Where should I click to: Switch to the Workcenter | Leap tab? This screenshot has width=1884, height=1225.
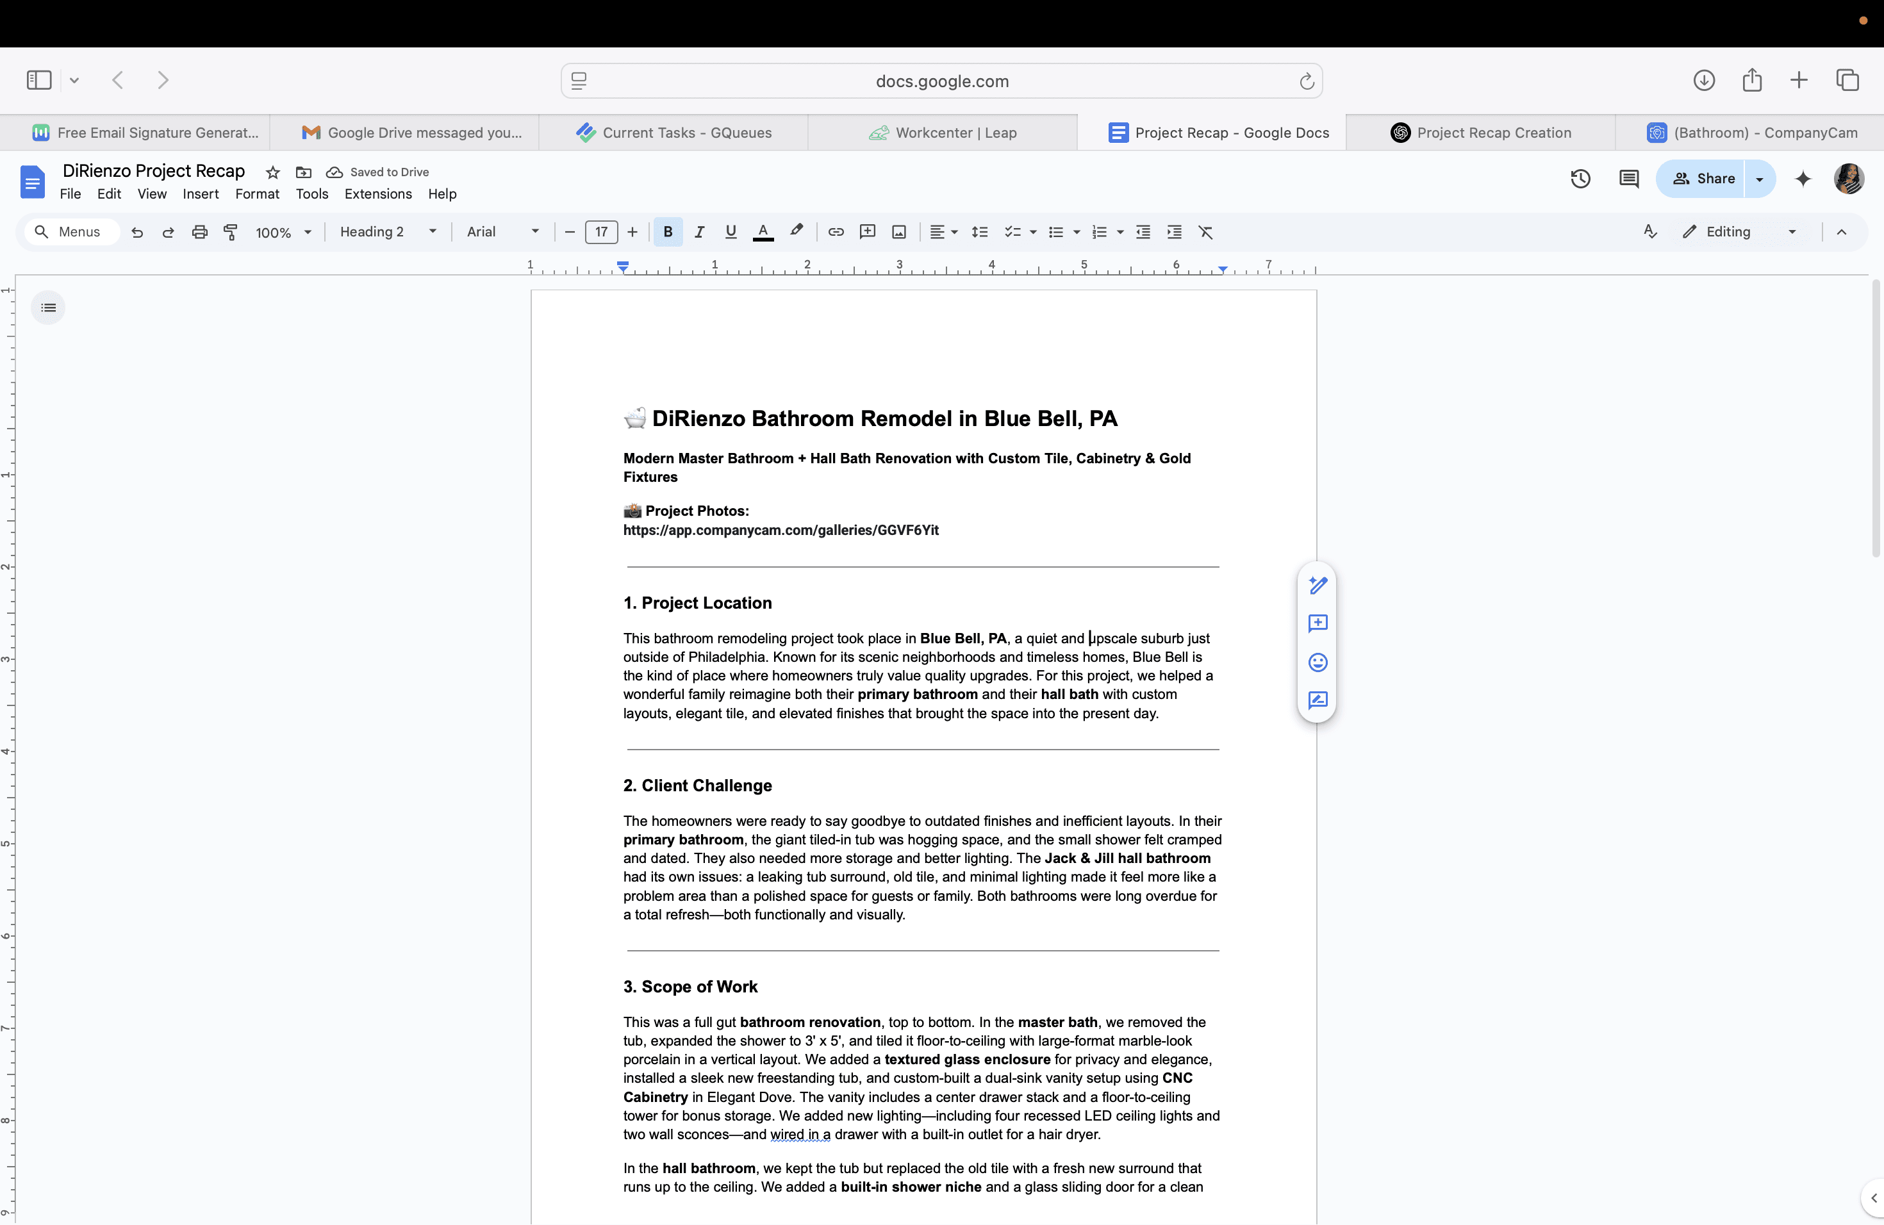pos(943,133)
